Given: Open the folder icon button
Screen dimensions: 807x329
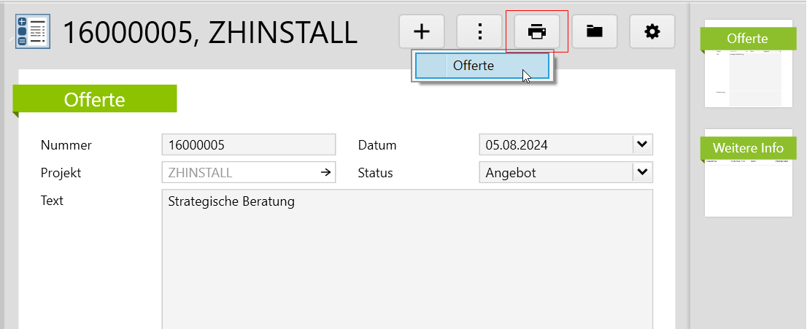Looking at the screenshot, I should click(595, 32).
